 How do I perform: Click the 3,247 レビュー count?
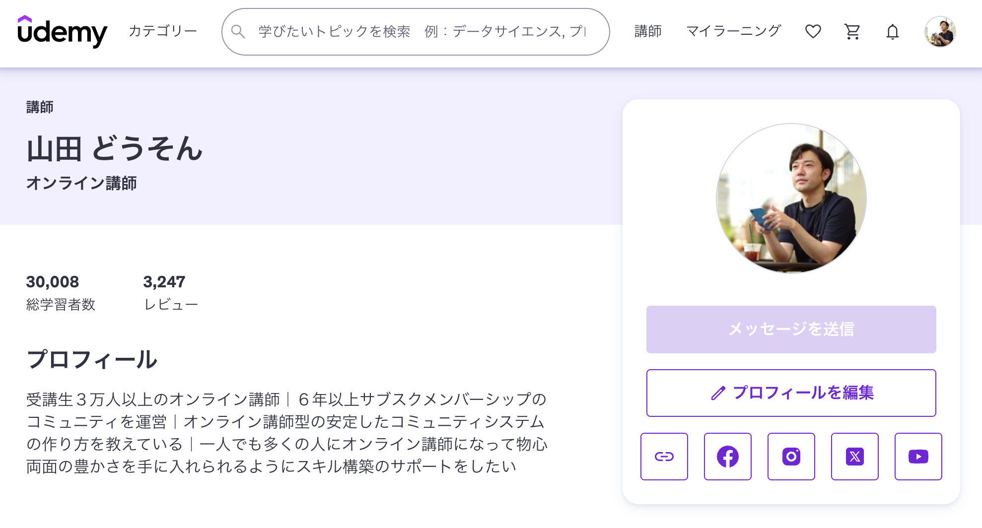171,293
